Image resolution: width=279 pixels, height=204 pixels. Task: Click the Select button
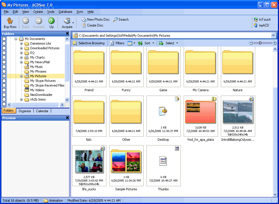(167, 43)
